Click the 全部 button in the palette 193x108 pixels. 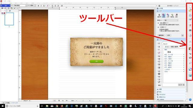168,35
